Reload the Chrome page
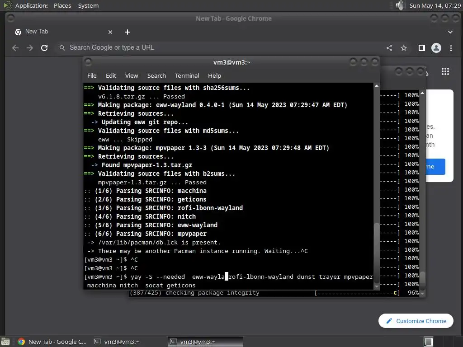Image resolution: width=463 pixels, height=347 pixels. click(44, 48)
